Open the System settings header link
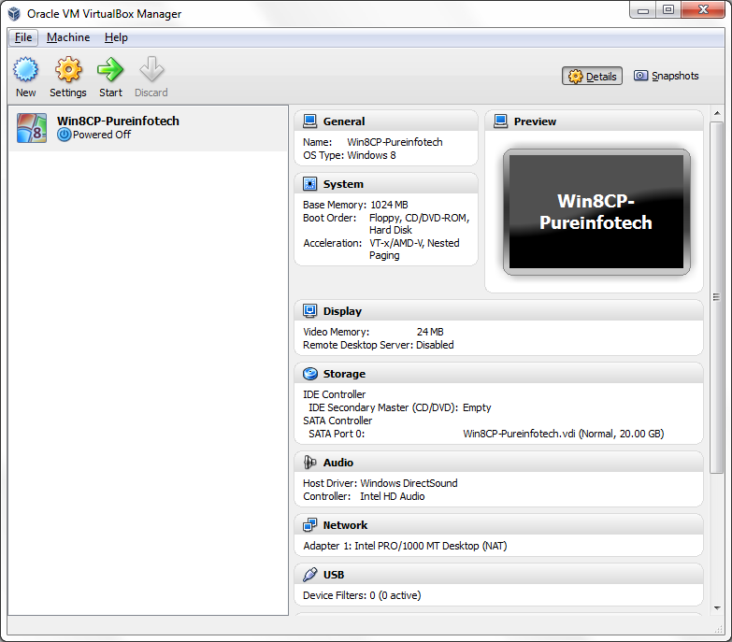The height and width of the screenshot is (642, 732). coord(343,184)
